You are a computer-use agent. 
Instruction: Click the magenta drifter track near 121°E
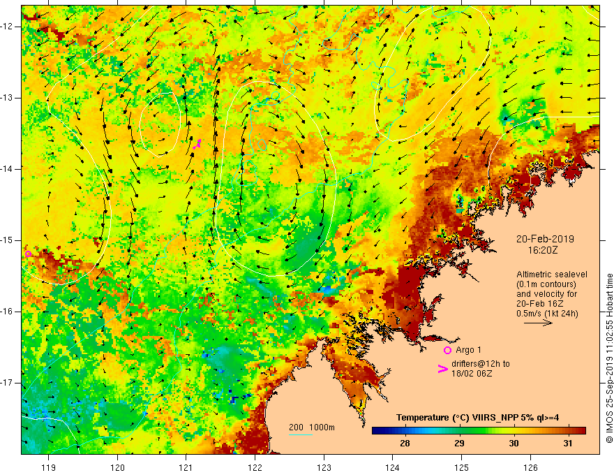tap(197, 144)
